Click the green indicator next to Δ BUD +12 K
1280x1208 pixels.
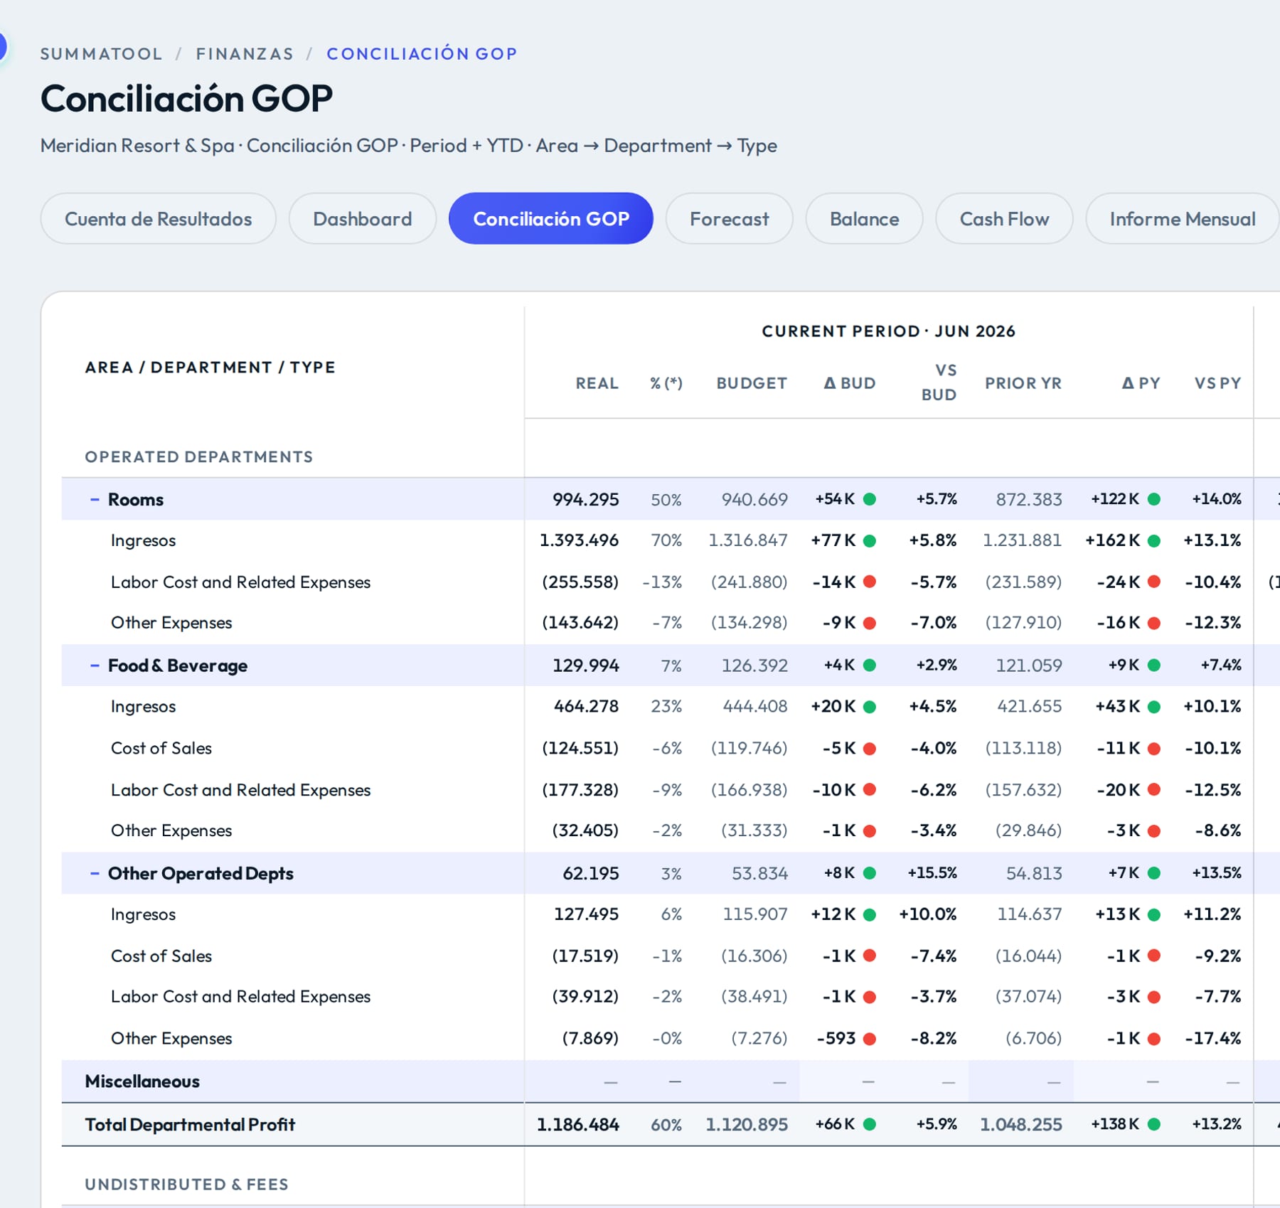[x=869, y=914]
